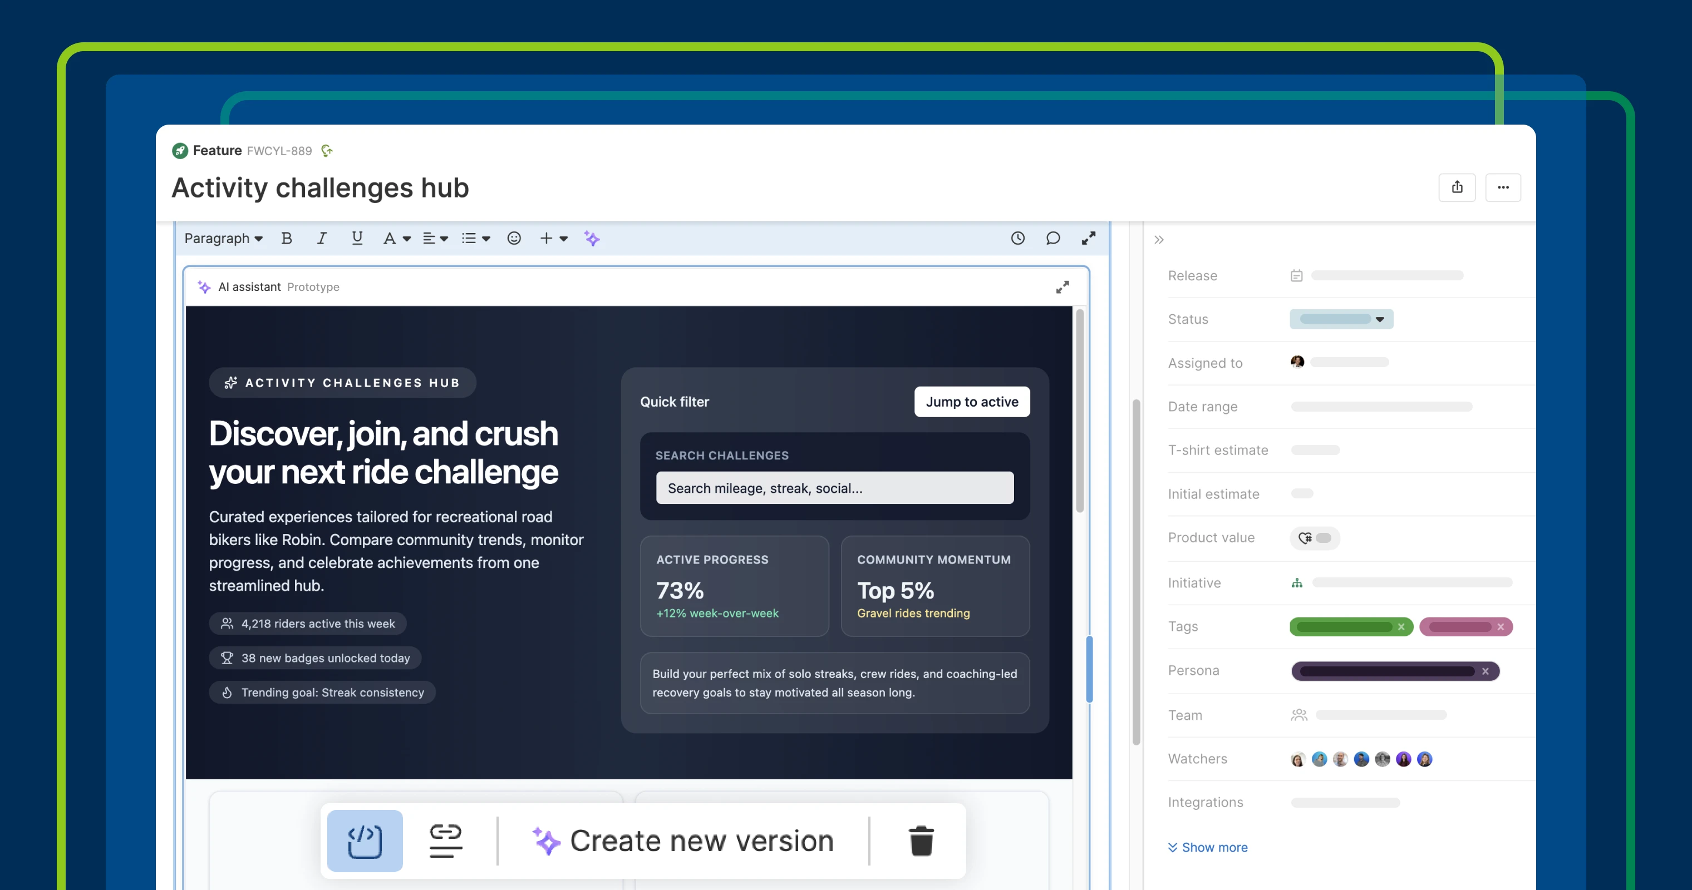
Task: Remove the green tag
Action: tap(1401, 627)
